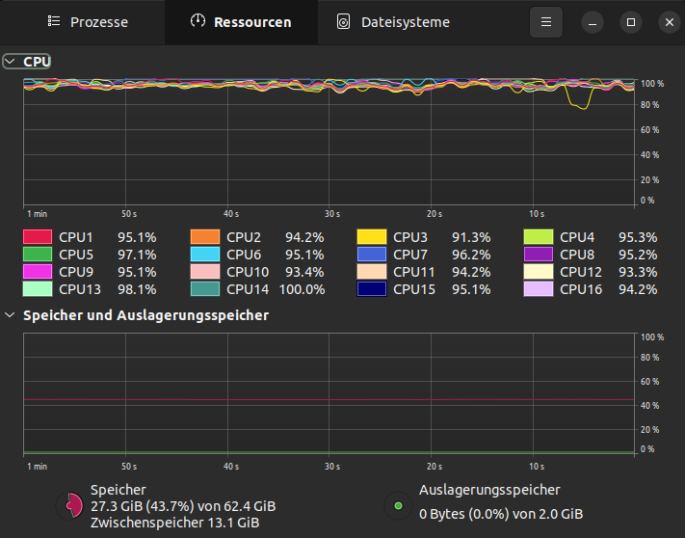Click the CPU usage history graph
The image size is (685, 538).
click(329, 142)
